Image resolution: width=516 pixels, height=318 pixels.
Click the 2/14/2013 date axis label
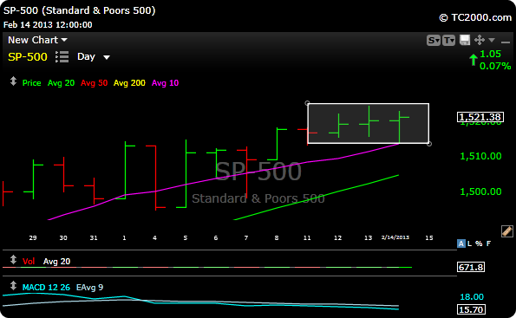(x=395, y=237)
